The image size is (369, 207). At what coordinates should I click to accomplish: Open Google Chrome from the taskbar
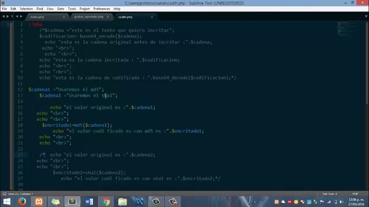(x=106, y=202)
